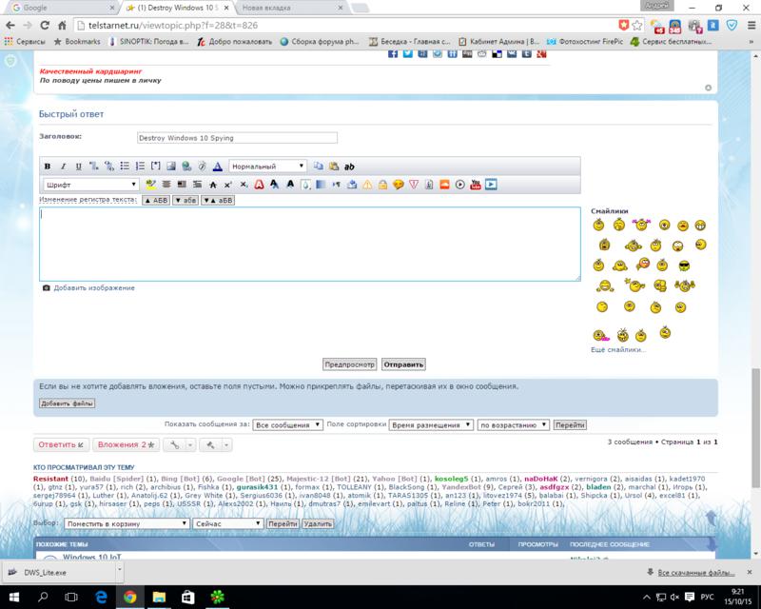
Task: Insert superscript with the x² button
Action: [x=228, y=184]
